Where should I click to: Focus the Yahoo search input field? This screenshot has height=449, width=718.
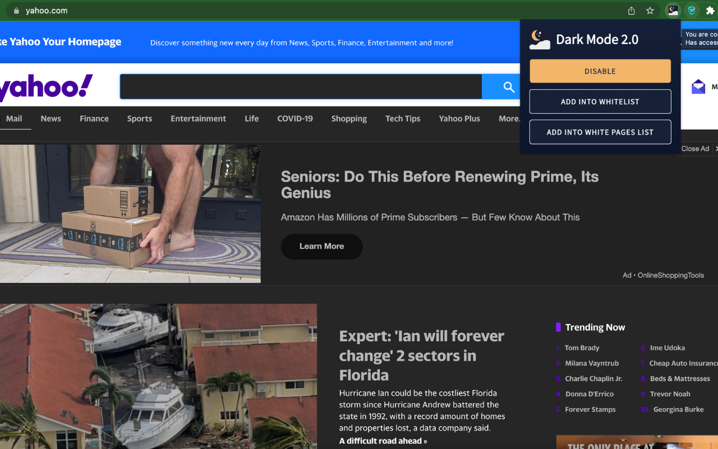click(x=301, y=86)
